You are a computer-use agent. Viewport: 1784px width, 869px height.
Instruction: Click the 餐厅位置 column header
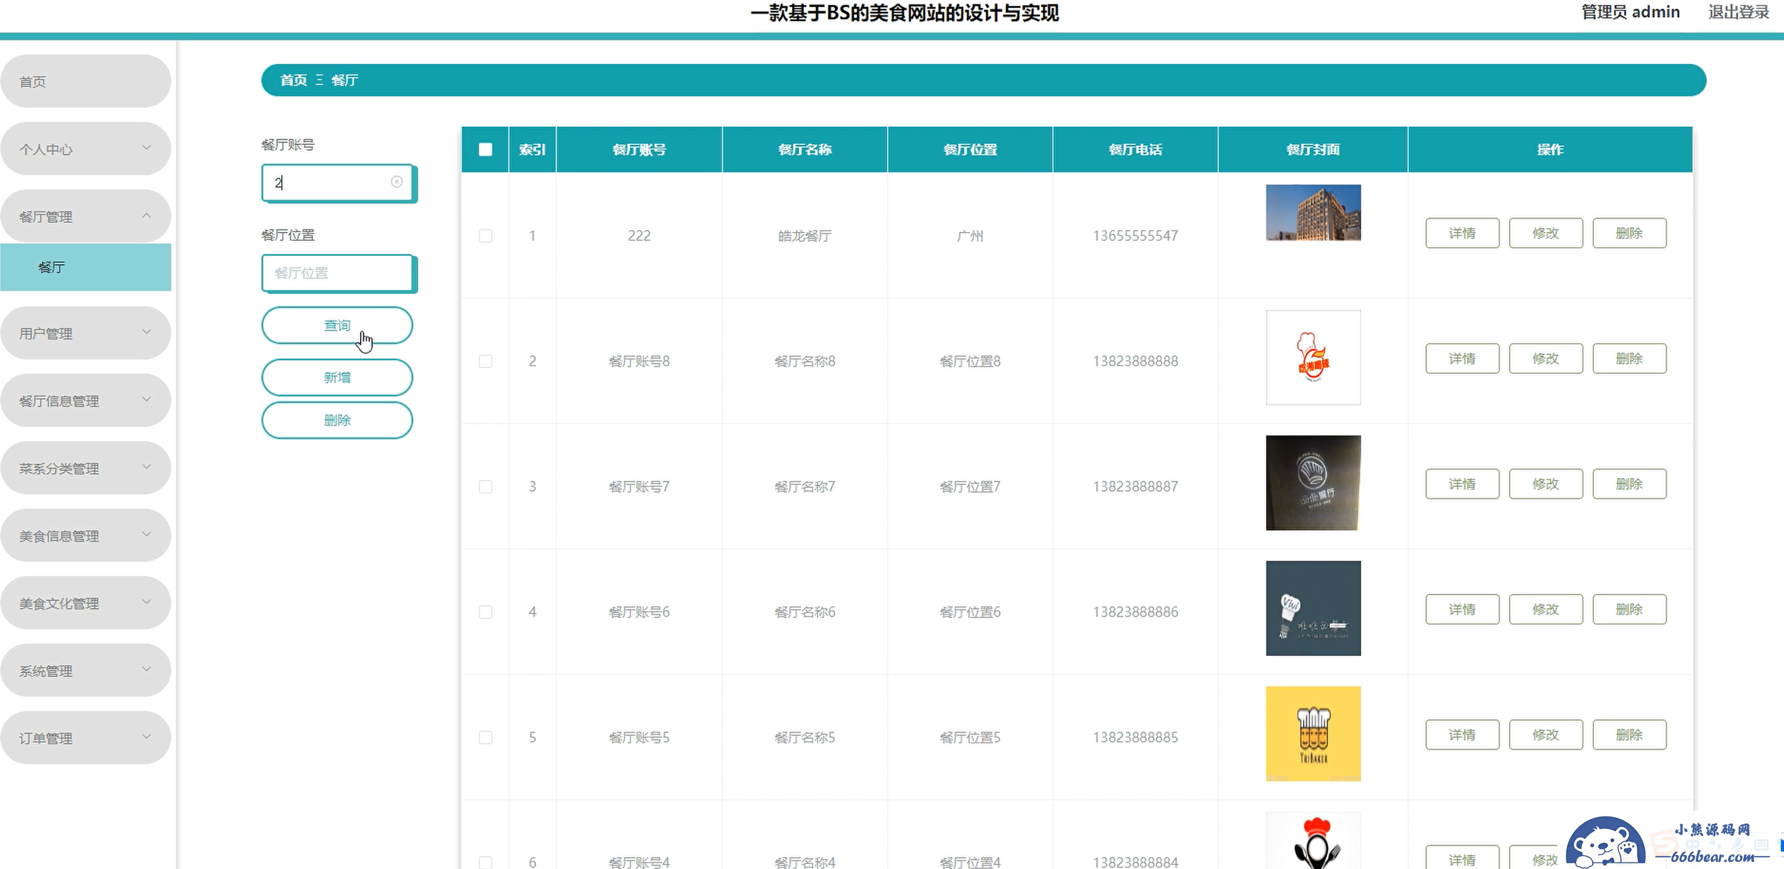coord(970,150)
